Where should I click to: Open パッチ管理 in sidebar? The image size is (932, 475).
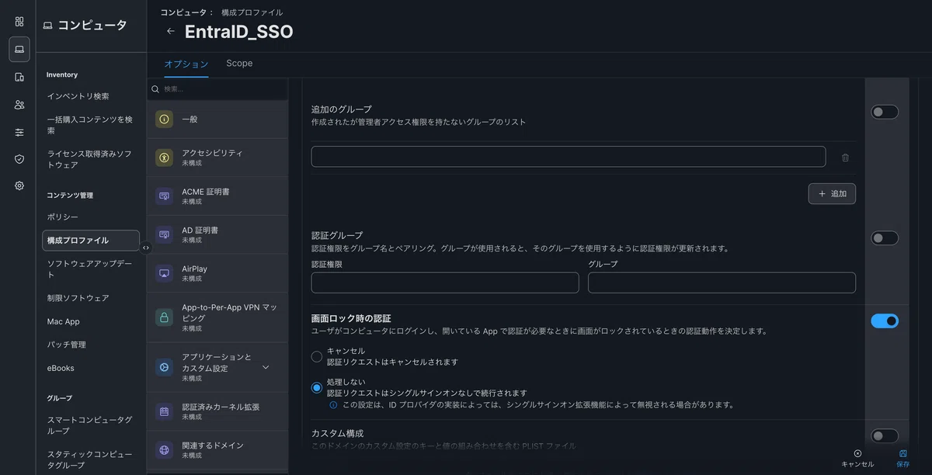pos(67,345)
